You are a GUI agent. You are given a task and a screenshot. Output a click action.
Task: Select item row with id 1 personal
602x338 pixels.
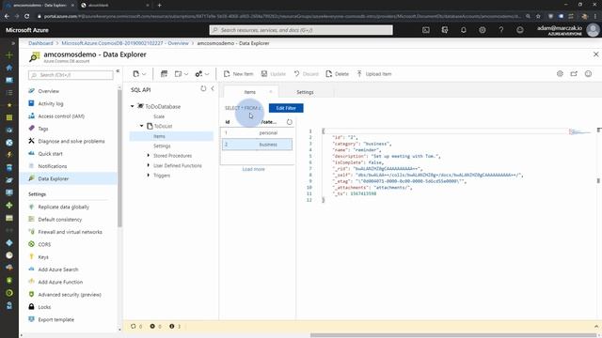pyautogui.click(x=257, y=132)
